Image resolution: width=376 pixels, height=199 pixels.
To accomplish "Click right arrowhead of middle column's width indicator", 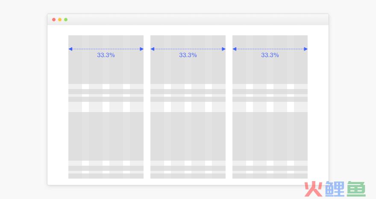I will 224,49.
